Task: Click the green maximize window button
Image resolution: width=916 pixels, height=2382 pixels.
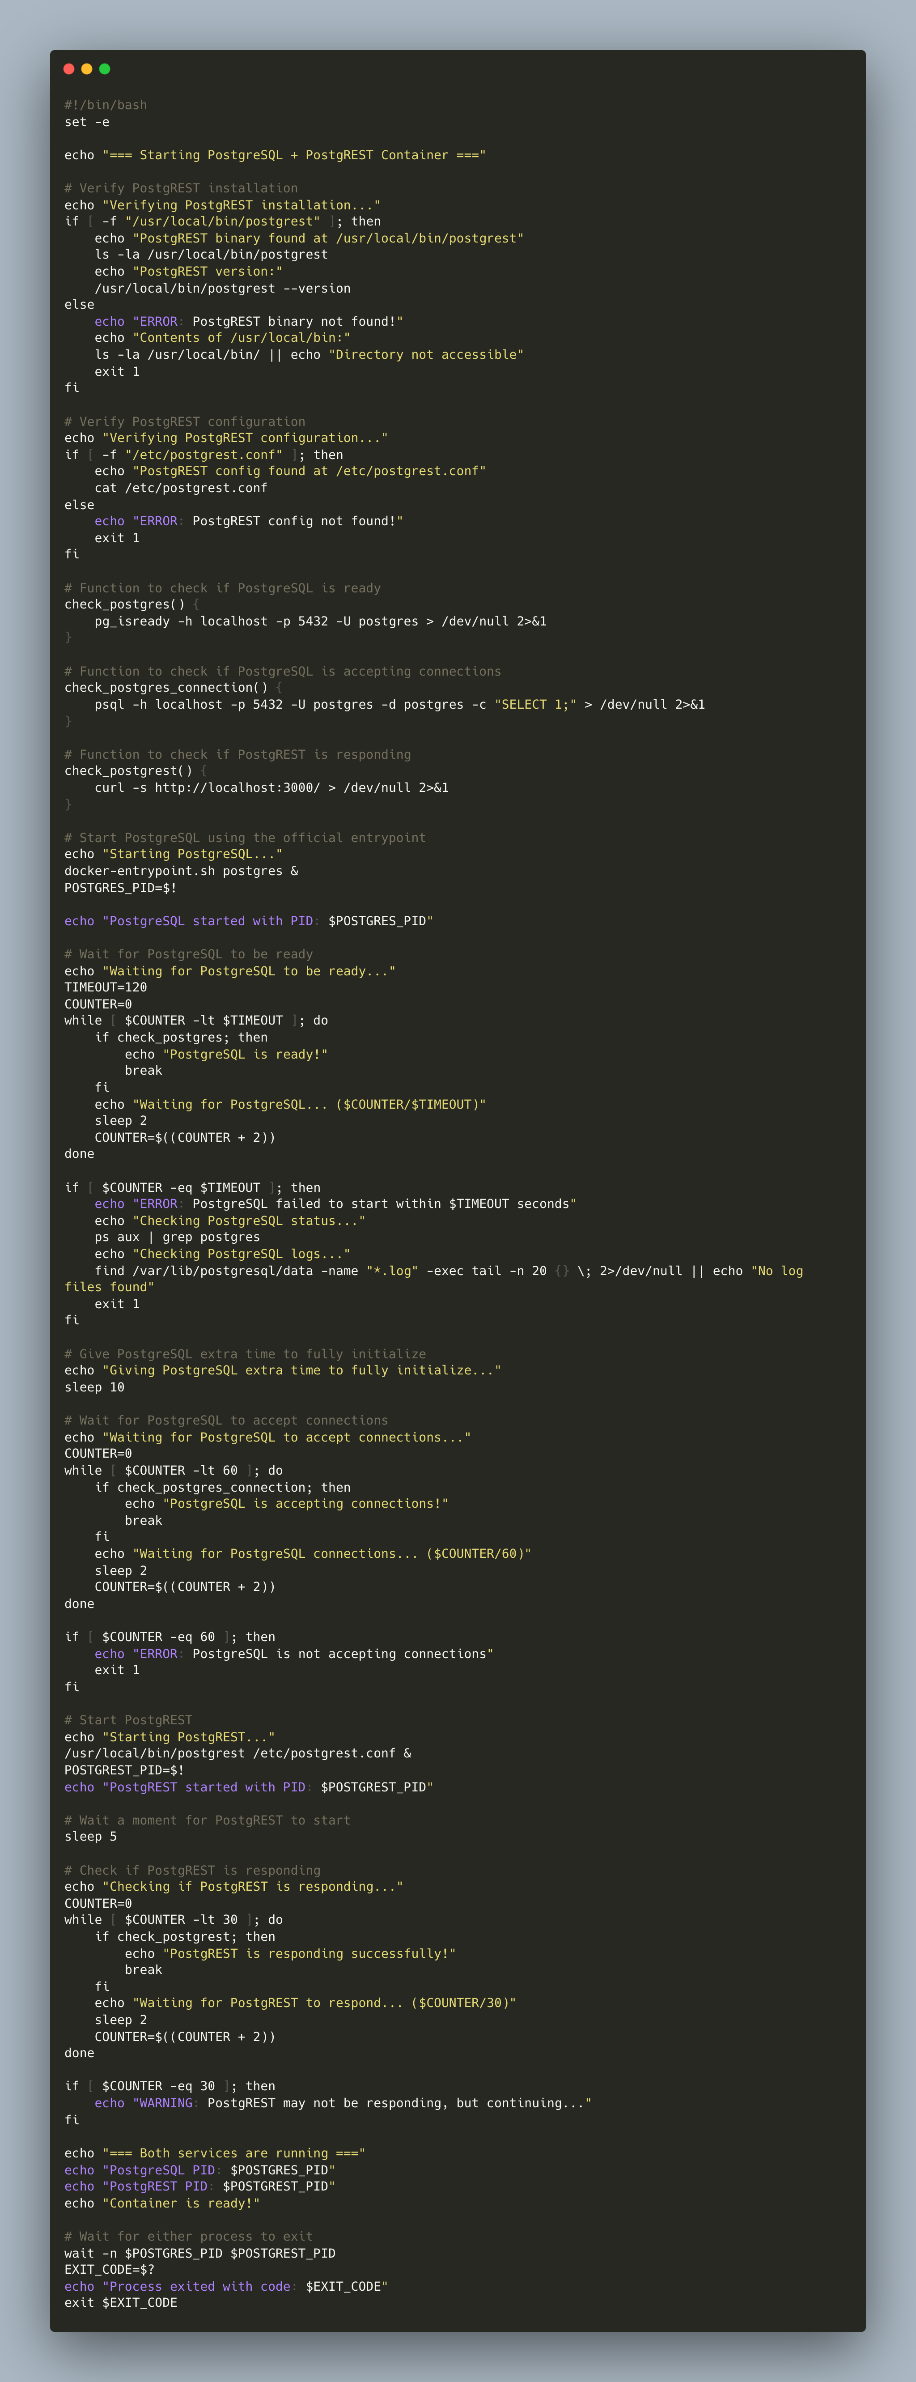Action: pos(105,68)
